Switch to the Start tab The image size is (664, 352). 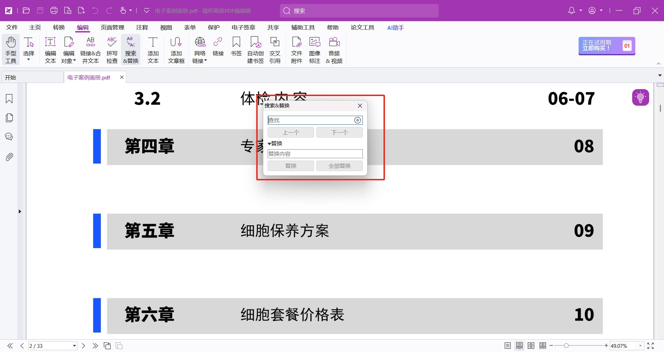point(32,77)
